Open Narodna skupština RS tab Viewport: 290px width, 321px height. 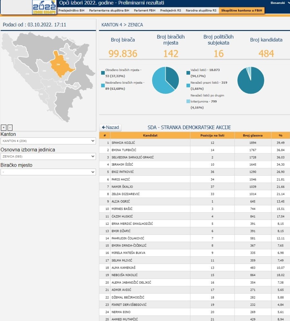(201, 11)
